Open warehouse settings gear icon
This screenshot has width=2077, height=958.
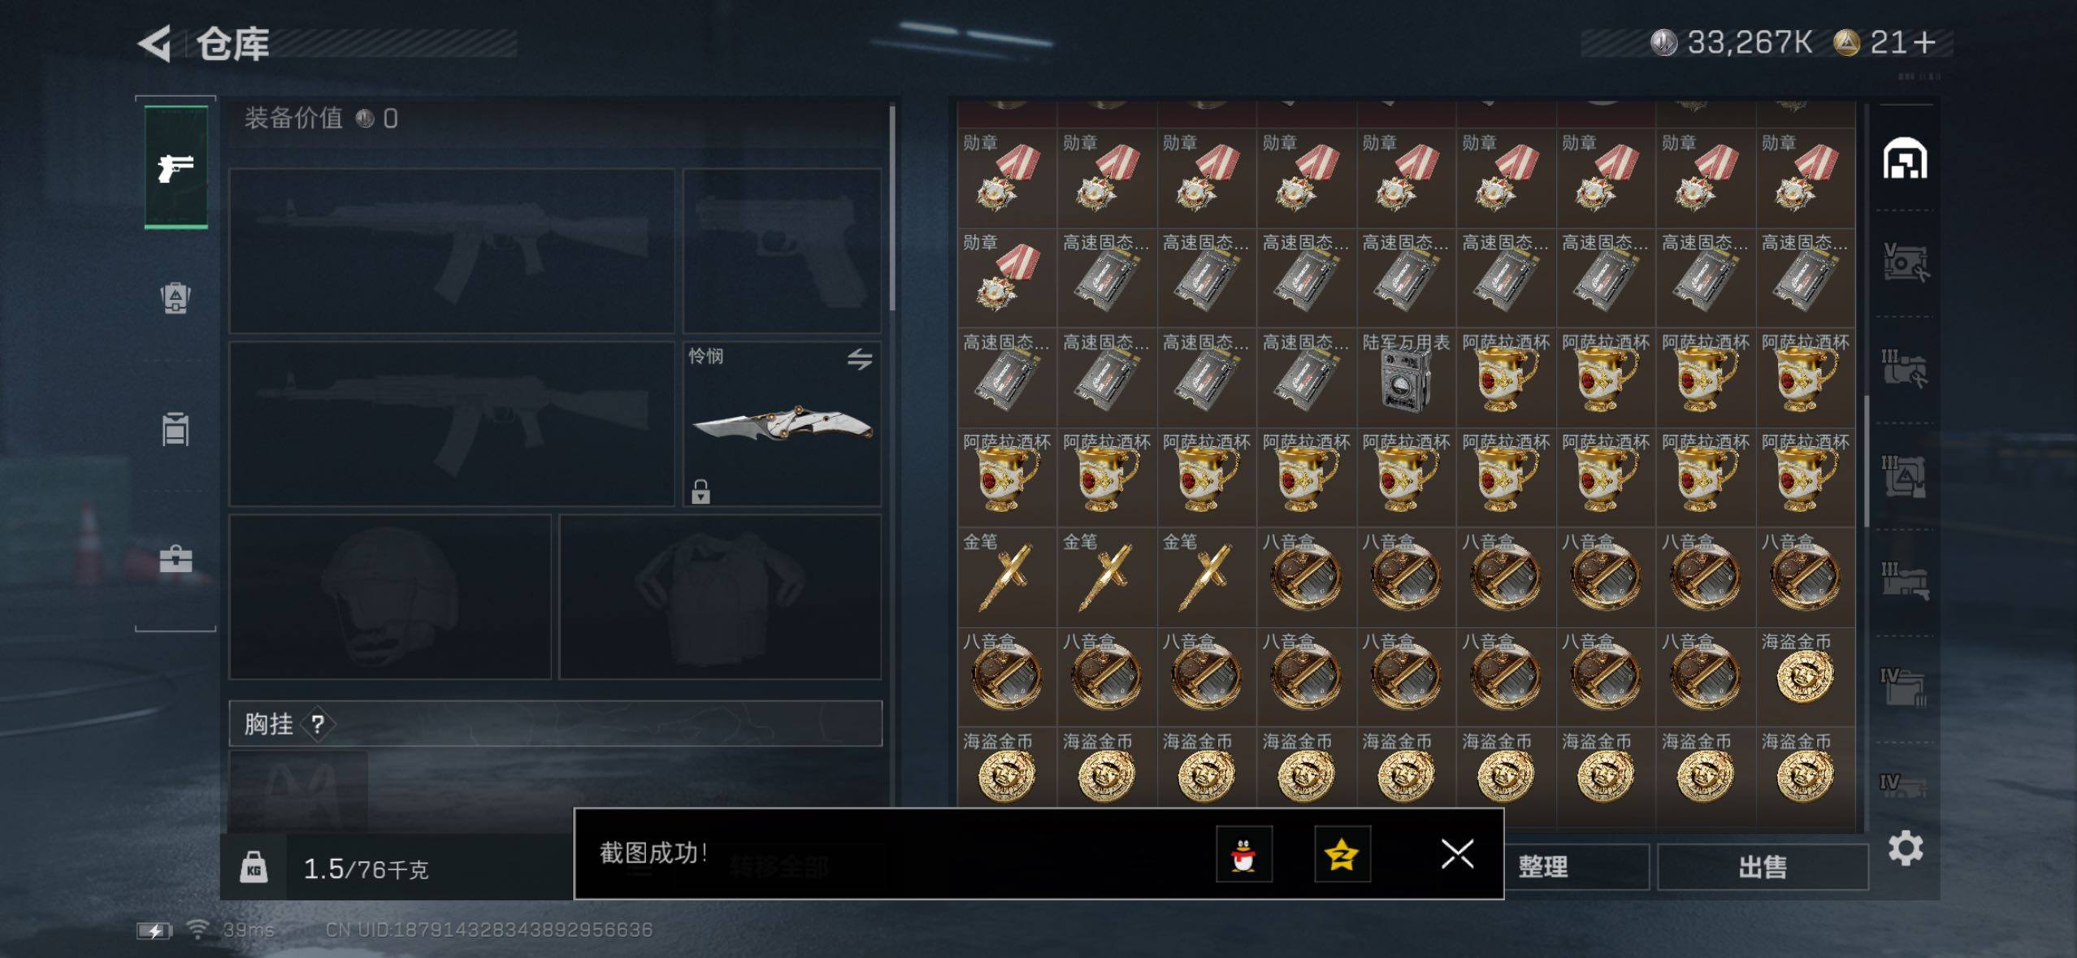click(x=1905, y=848)
